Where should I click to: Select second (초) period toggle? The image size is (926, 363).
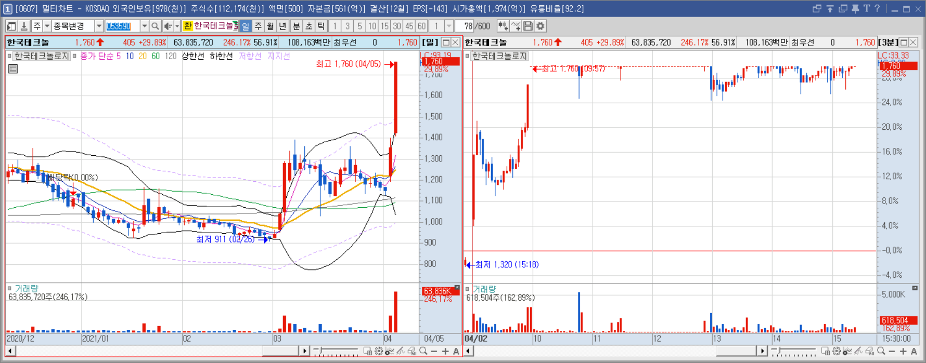pyautogui.click(x=309, y=26)
